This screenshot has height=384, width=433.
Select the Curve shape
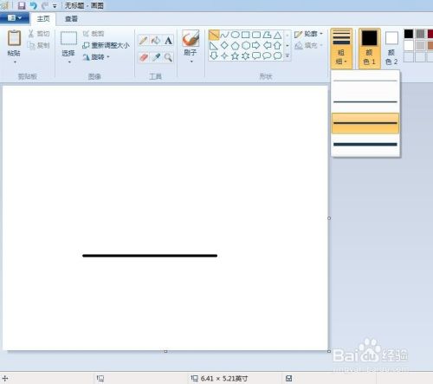[224, 35]
